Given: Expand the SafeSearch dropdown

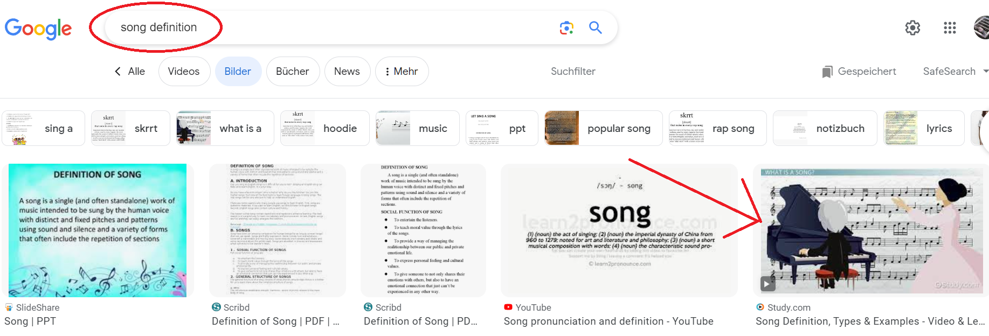Looking at the screenshot, I should pyautogui.click(x=955, y=72).
